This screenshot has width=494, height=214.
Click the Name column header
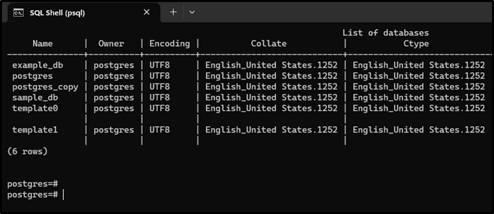click(x=43, y=44)
